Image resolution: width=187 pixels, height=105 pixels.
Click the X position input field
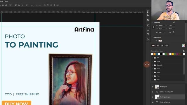click(x=172, y=26)
